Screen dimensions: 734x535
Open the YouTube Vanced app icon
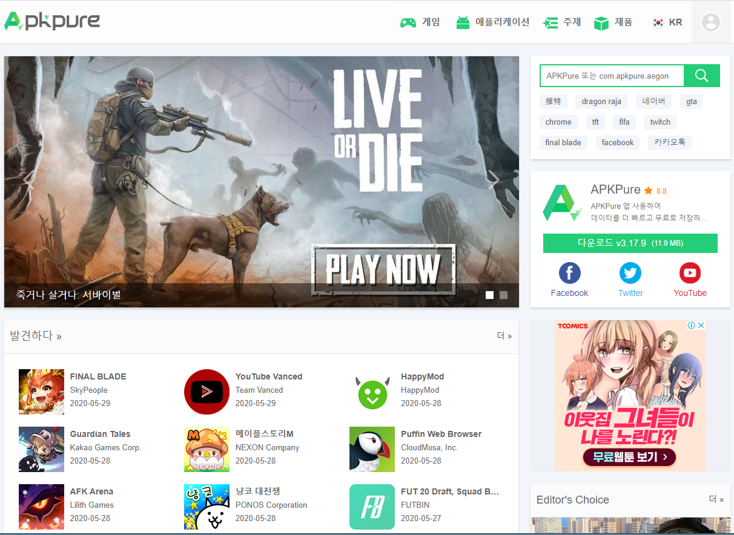pos(207,392)
